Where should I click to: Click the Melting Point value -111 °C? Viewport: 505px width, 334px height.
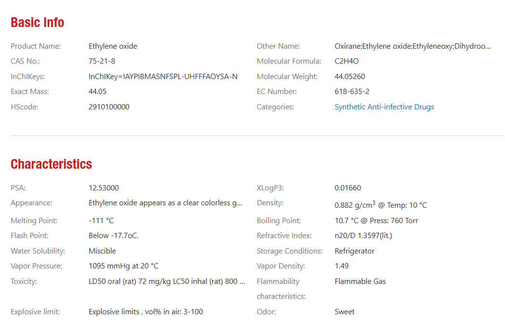coord(101,221)
